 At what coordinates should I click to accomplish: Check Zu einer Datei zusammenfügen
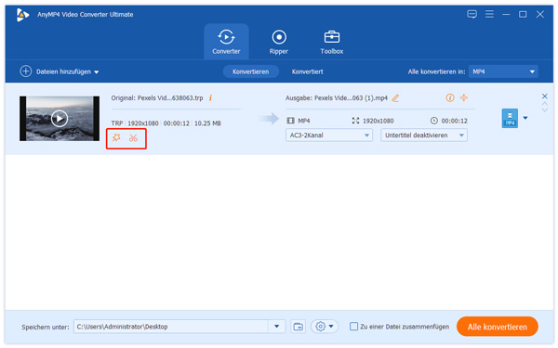click(353, 327)
